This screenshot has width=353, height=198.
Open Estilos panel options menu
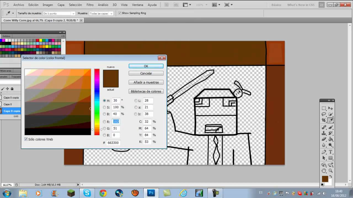(63, 36)
